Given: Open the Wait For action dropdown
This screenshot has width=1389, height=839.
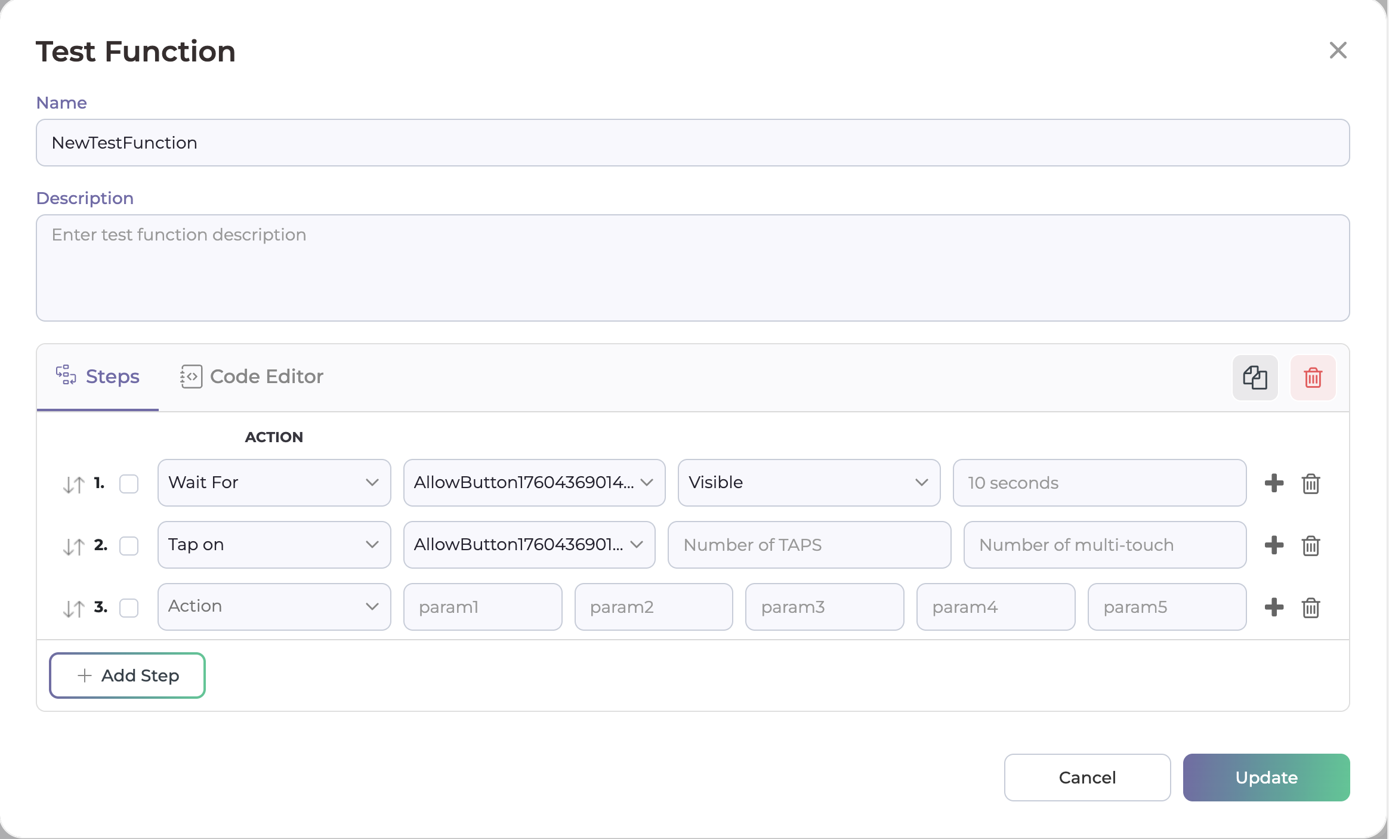Looking at the screenshot, I should 274,483.
